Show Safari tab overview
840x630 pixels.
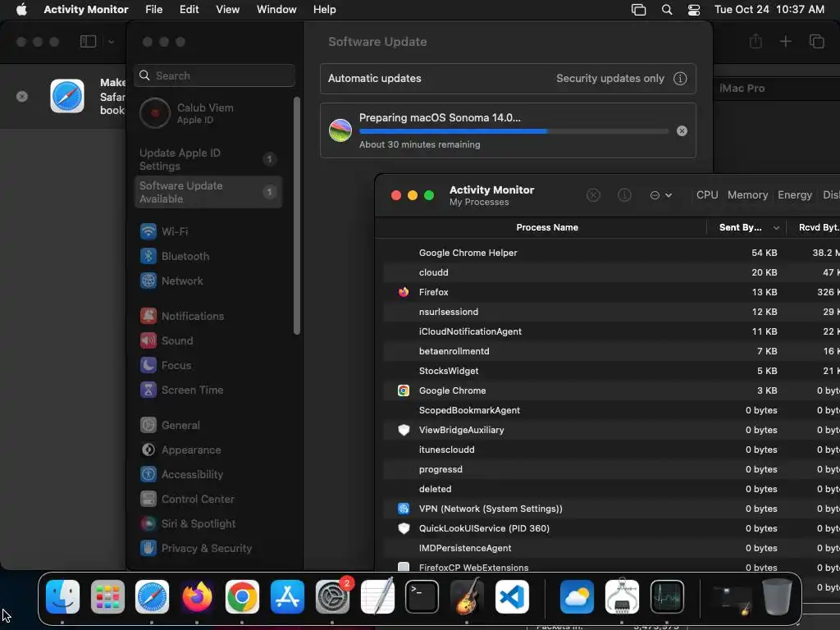pos(816,41)
